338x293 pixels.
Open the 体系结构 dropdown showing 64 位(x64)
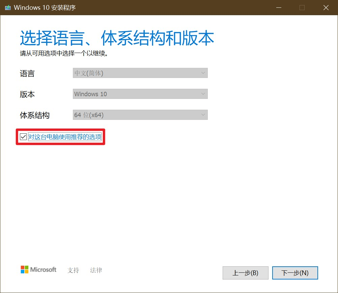(x=140, y=115)
